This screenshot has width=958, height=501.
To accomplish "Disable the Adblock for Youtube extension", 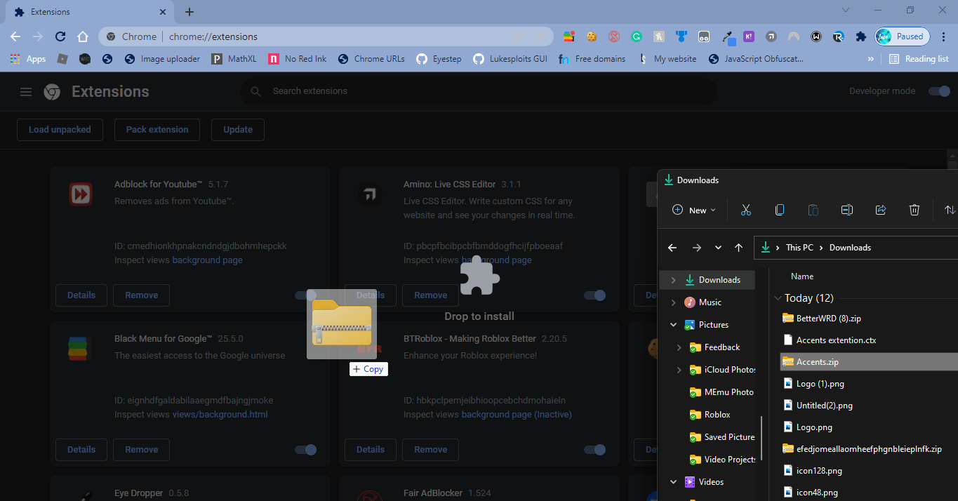I will click(x=305, y=295).
